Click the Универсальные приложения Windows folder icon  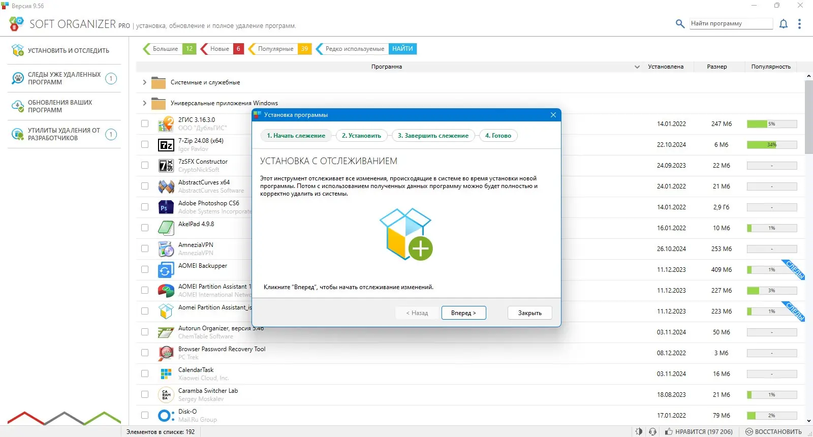[x=159, y=103]
